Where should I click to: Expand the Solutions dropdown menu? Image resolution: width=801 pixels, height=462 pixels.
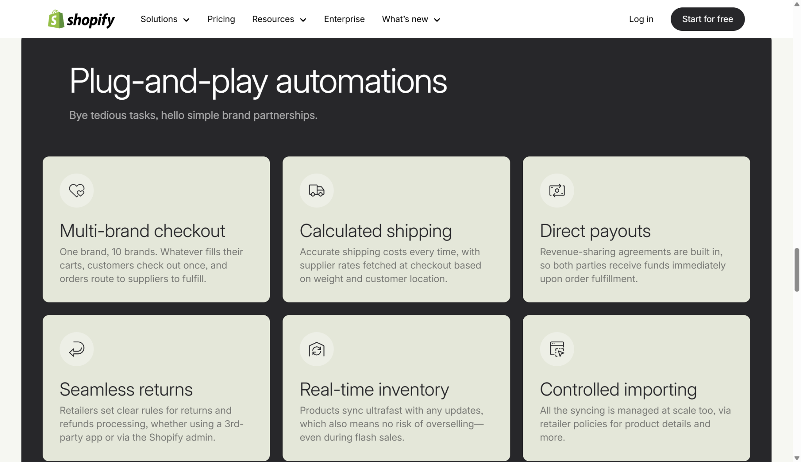point(165,19)
